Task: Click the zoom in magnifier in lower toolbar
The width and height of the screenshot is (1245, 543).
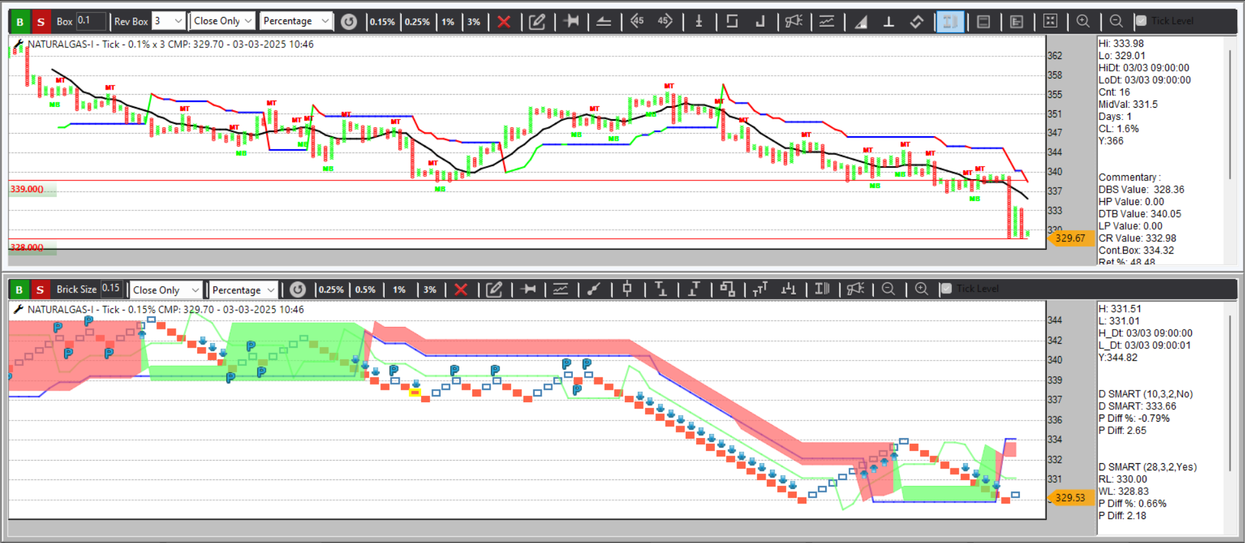Action: tap(921, 289)
